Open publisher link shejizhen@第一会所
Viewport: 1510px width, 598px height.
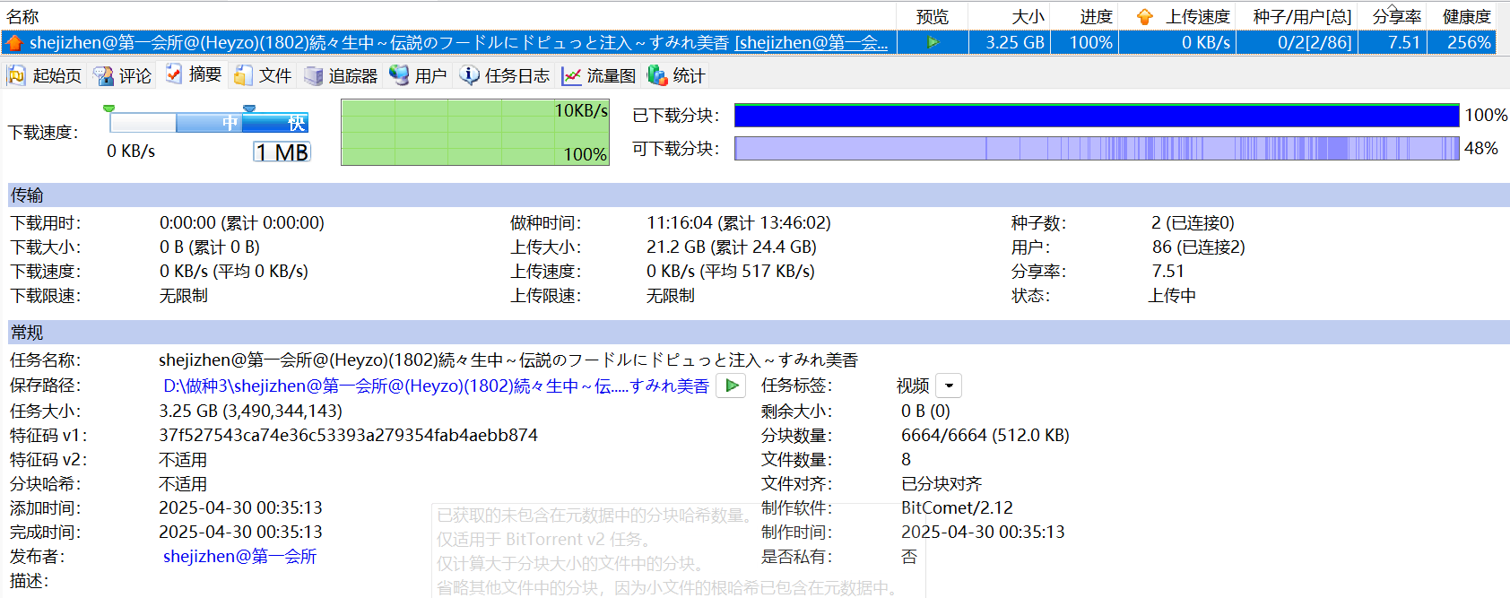(239, 556)
